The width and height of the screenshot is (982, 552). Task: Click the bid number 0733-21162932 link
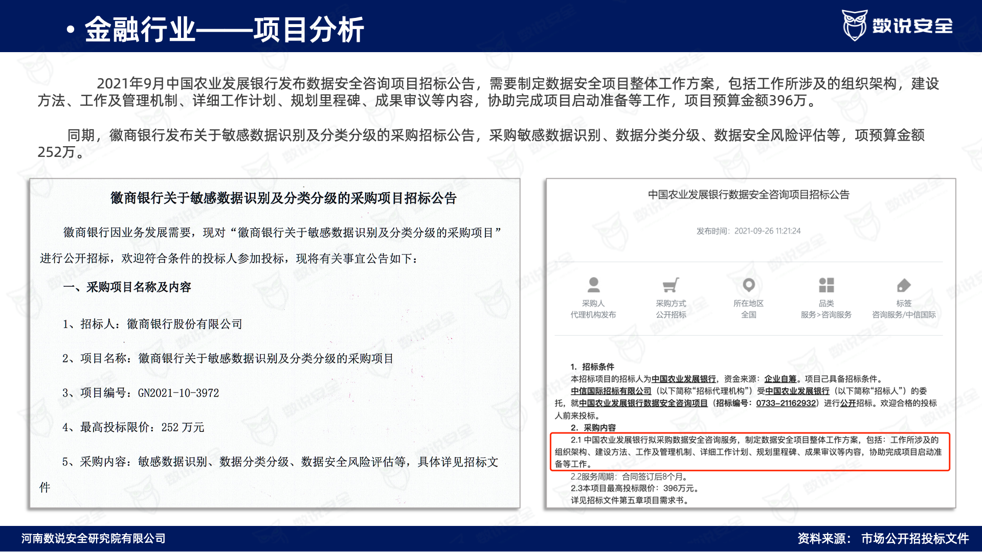(x=786, y=403)
